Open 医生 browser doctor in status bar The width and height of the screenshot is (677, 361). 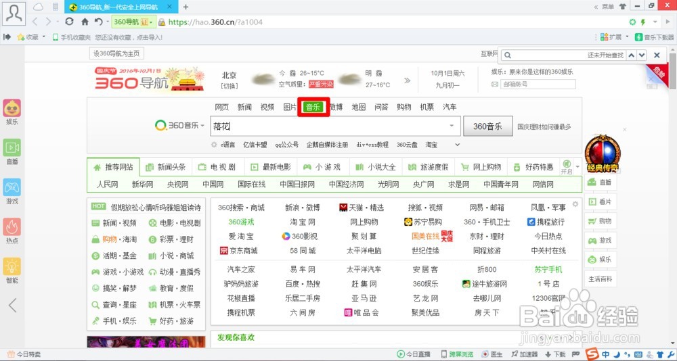click(x=492, y=354)
